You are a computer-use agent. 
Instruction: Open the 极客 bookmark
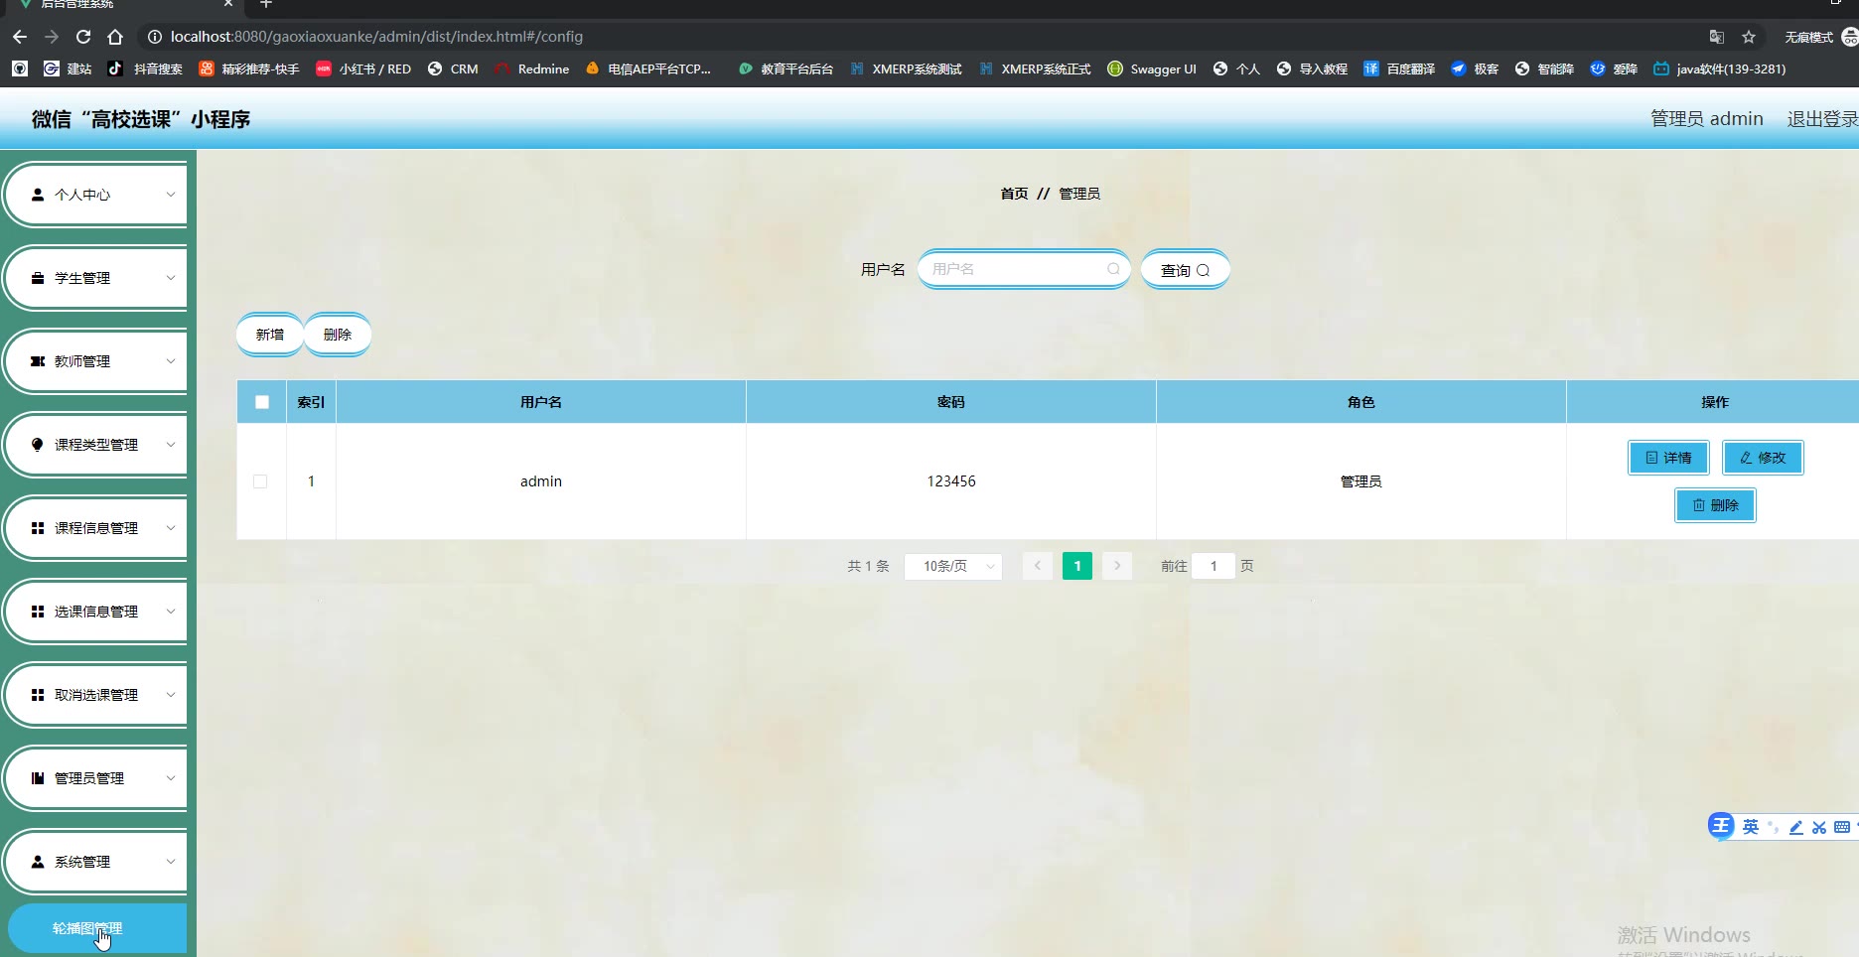[1475, 68]
